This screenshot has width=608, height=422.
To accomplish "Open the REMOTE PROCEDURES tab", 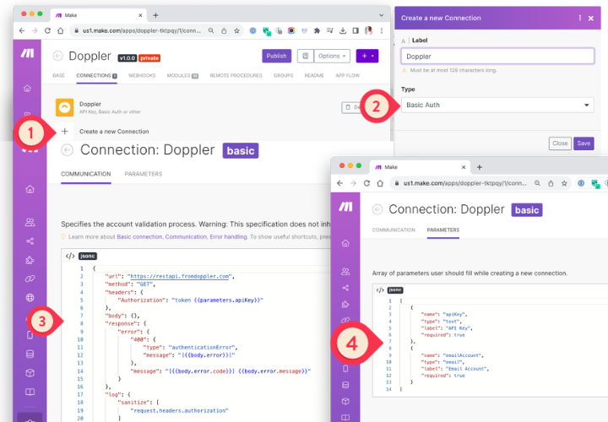I will pos(236,76).
